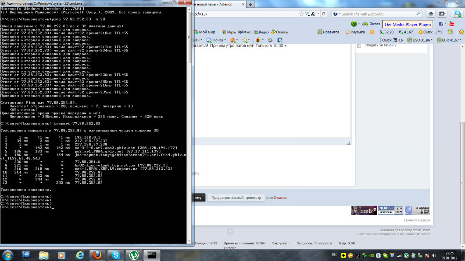The width and height of the screenshot is (465, 261).
Task: Open the toolbar settings gear icon
Action: click(x=270, y=40)
